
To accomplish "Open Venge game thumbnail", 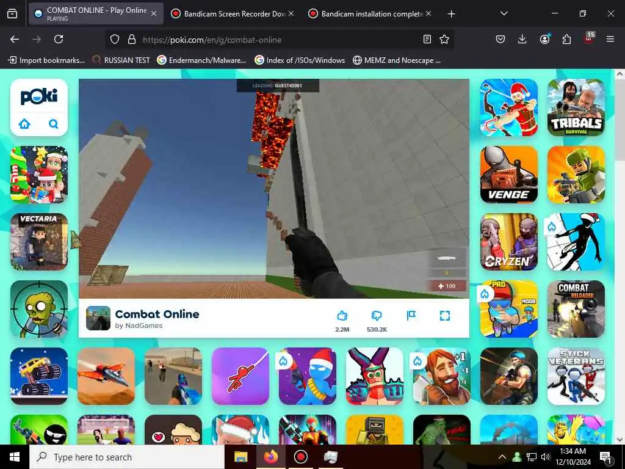I will click(x=509, y=175).
